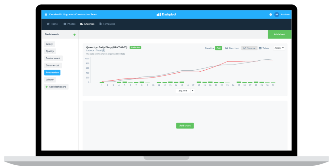
Task: Switch to Table view
Action: (264, 48)
